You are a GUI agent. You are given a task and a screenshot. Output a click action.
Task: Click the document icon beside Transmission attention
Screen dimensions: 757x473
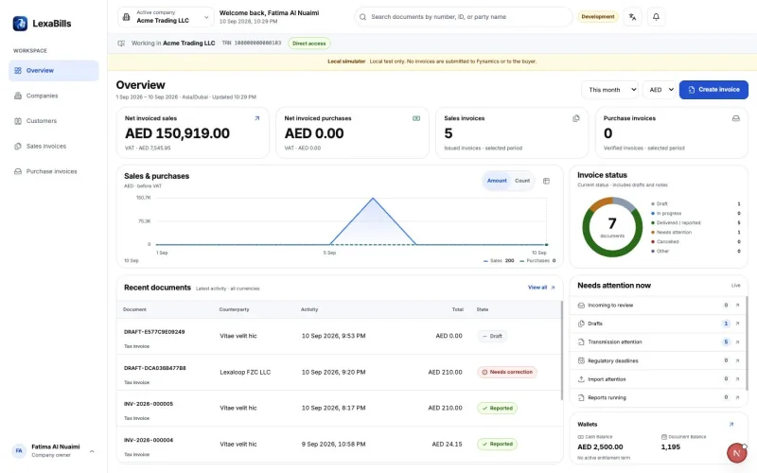pos(581,342)
